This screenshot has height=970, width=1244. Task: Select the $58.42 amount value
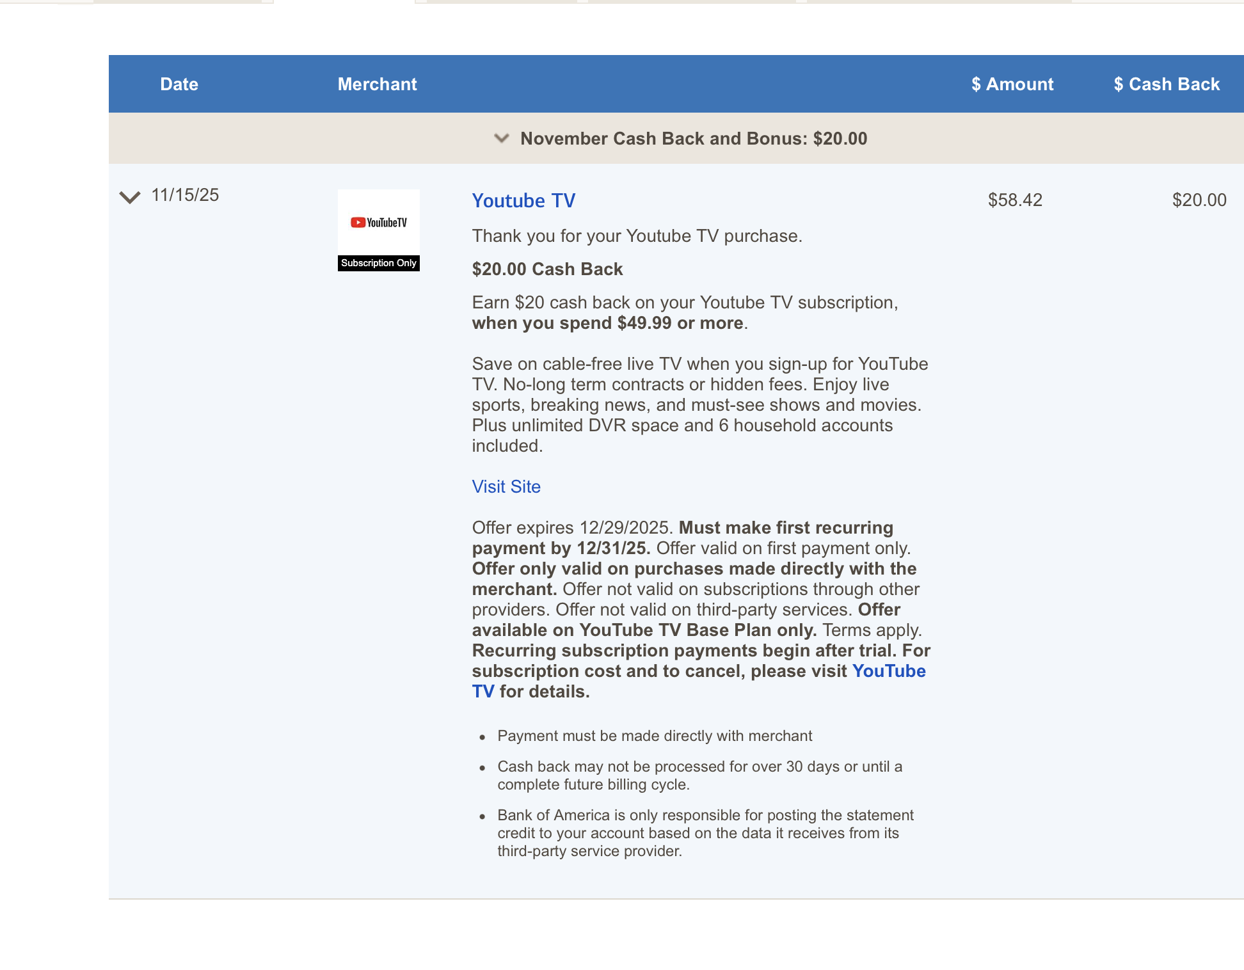click(x=1015, y=200)
